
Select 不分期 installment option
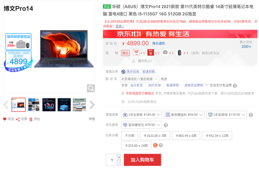click(129, 136)
